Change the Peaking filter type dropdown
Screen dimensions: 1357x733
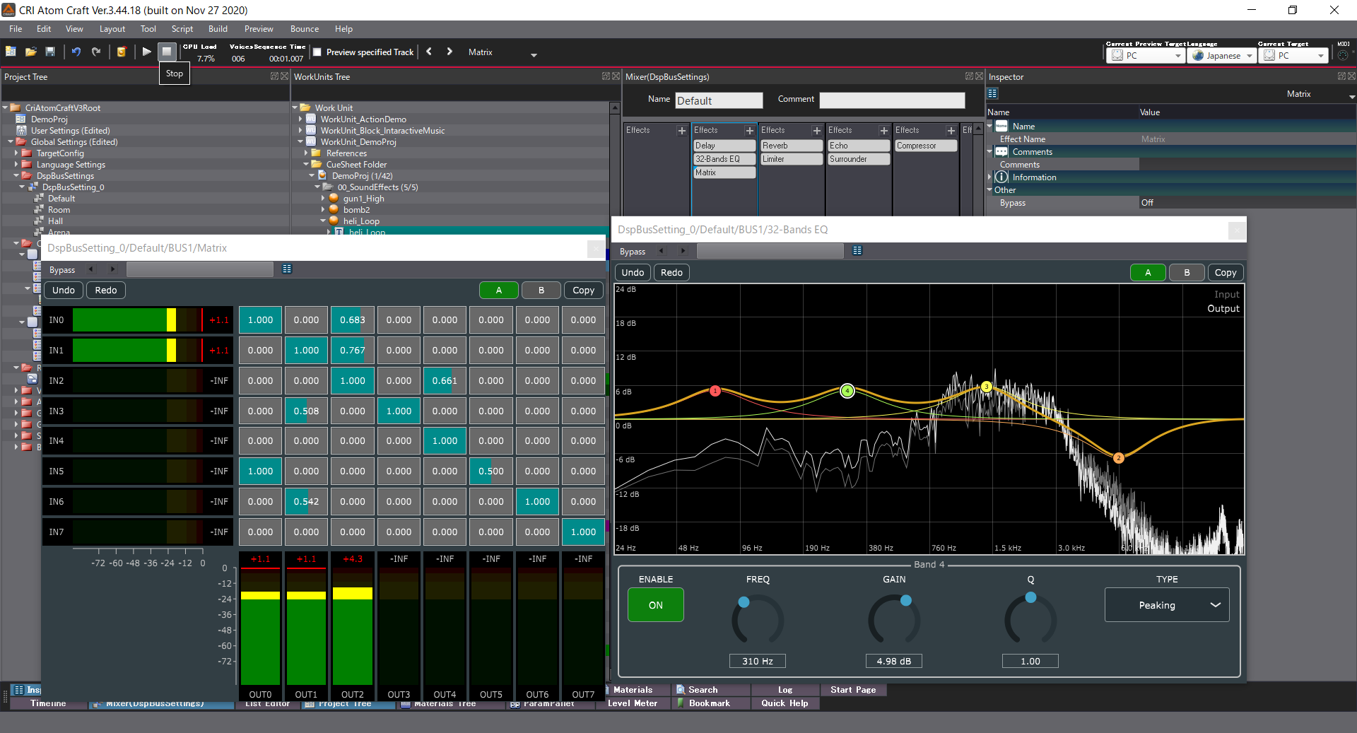pyautogui.click(x=1166, y=605)
